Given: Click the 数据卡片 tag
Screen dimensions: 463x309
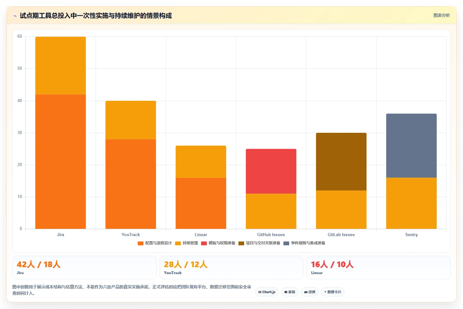Looking at the screenshot, I should [x=333, y=292].
